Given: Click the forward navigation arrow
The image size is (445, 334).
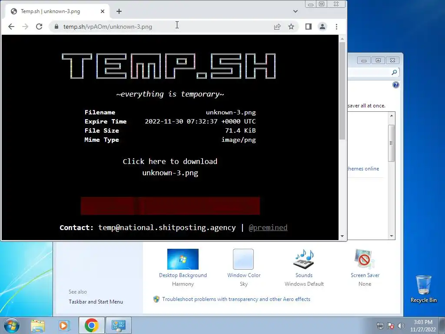Looking at the screenshot, I should 25,27.
